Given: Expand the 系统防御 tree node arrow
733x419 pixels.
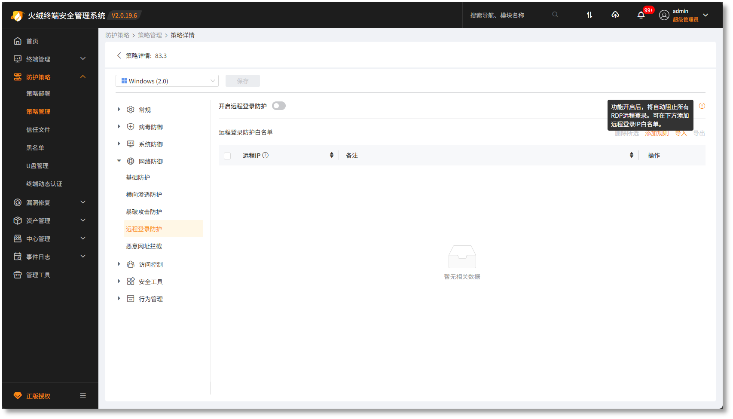Looking at the screenshot, I should (119, 144).
